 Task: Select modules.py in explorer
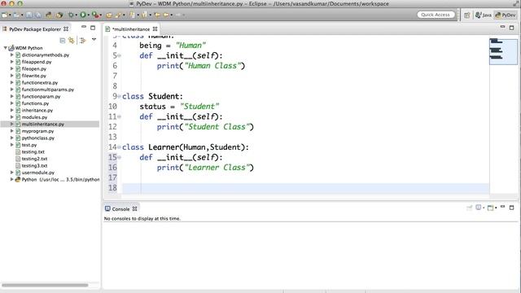(x=34, y=117)
